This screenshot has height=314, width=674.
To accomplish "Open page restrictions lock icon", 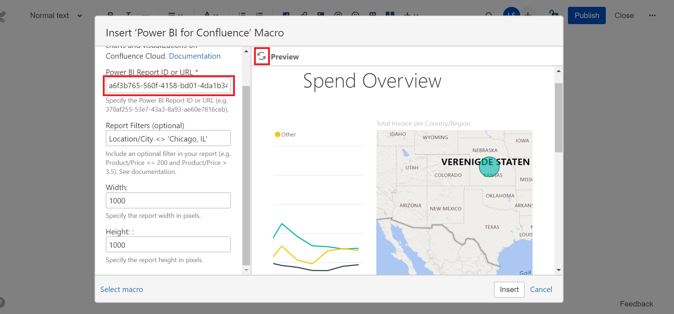I will point(553,14).
